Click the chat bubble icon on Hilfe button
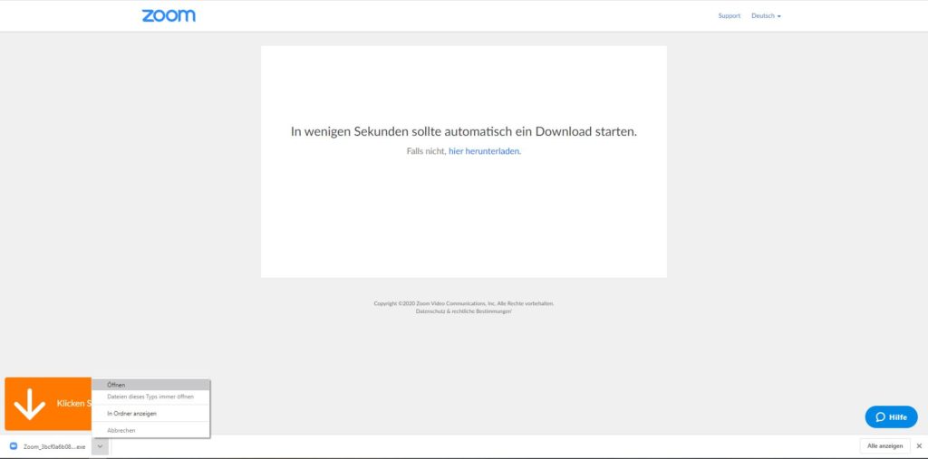The image size is (928, 459). [880, 417]
